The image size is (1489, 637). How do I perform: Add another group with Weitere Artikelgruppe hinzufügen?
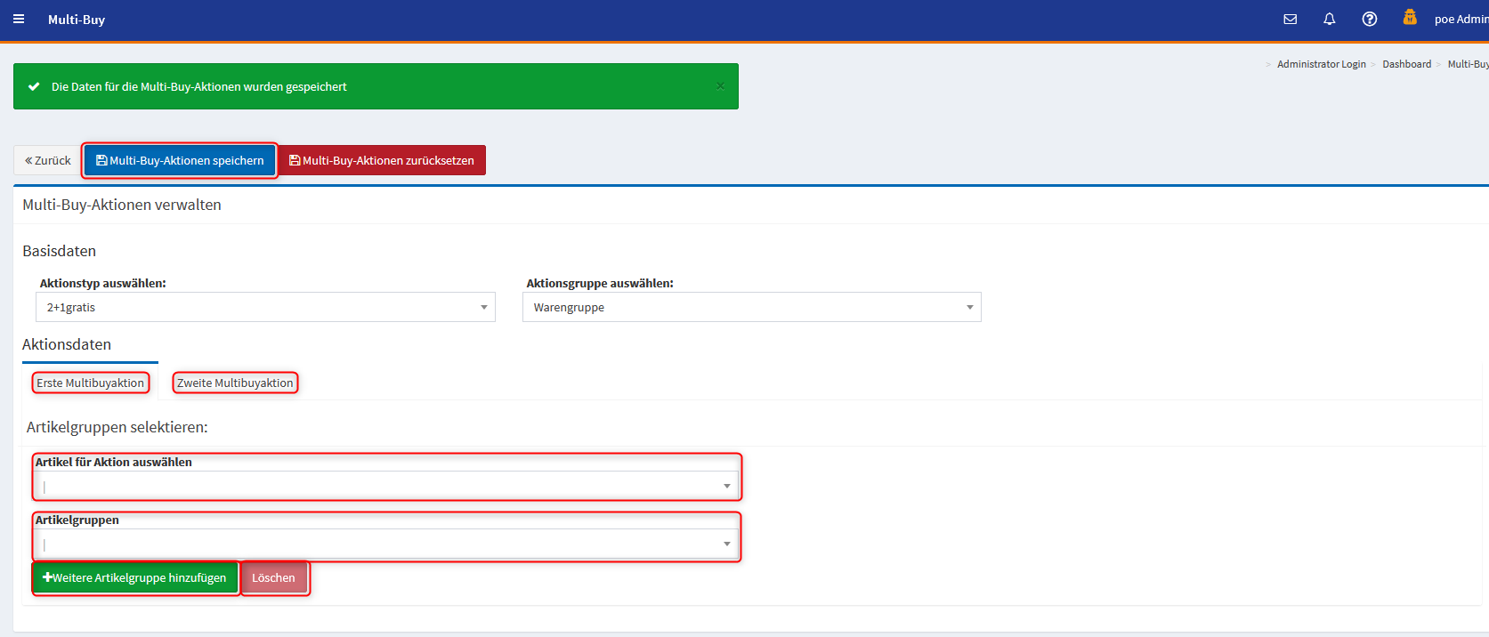(x=135, y=577)
